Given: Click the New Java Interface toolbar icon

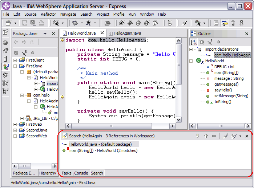Looking at the screenshot, I should 147,23.
